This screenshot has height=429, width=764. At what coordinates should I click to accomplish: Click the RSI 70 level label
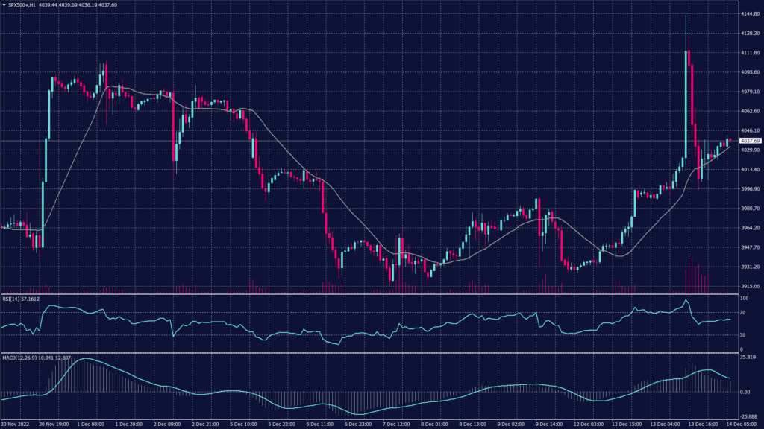click(742, 314)
